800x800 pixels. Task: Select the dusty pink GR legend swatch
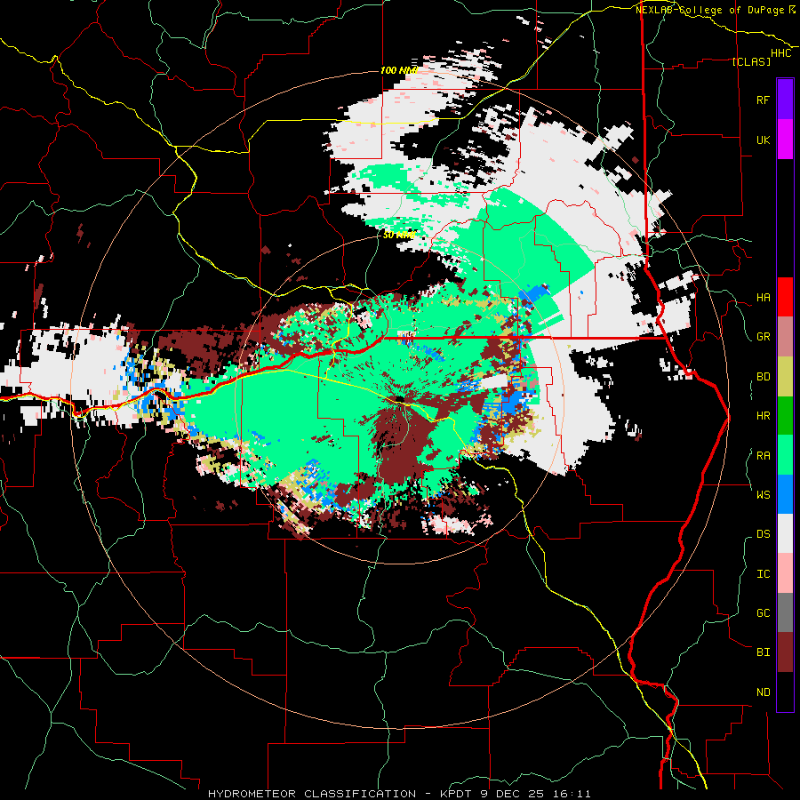[x=785, y=336]
